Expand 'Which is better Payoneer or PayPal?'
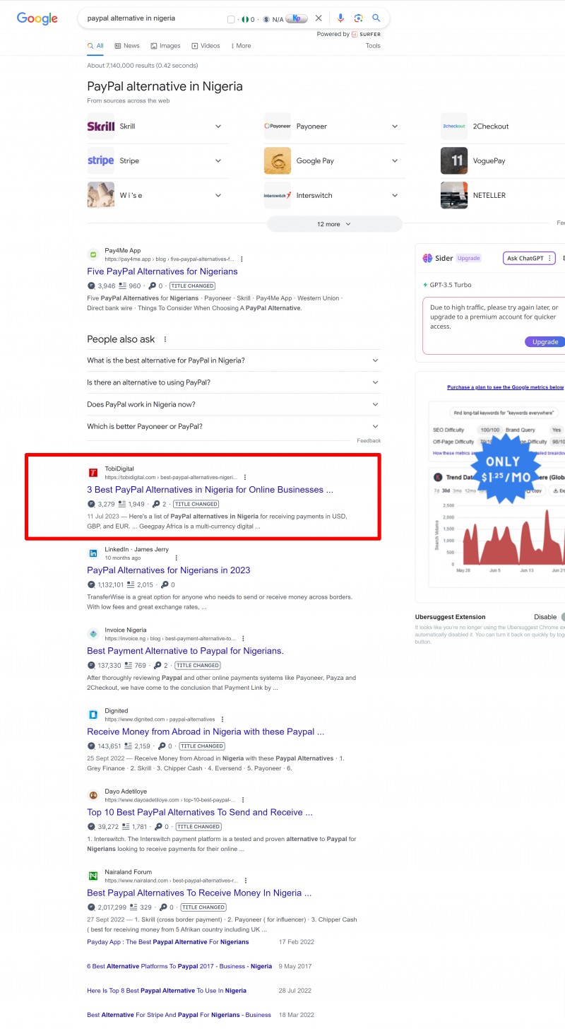Image resolution: width=565 pixels, height=1029 pixels. point(234,426)
